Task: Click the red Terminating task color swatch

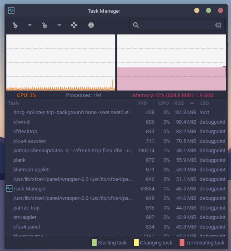Action: 182,243
